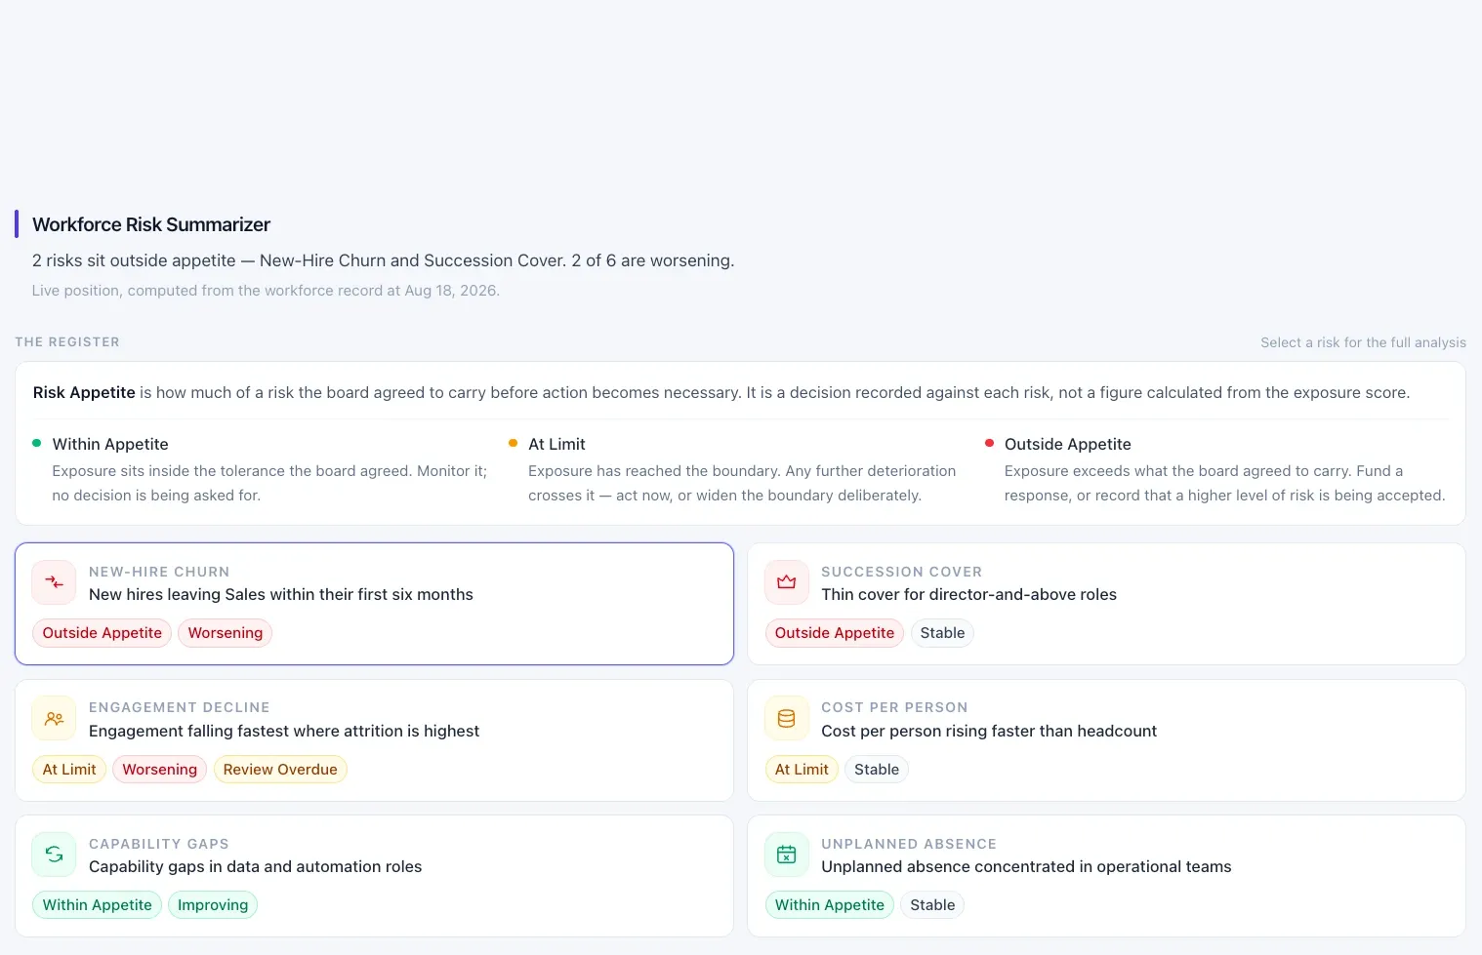
Task: Click Stable badge on Succession Cover card
Action: (x=942, y=633)
